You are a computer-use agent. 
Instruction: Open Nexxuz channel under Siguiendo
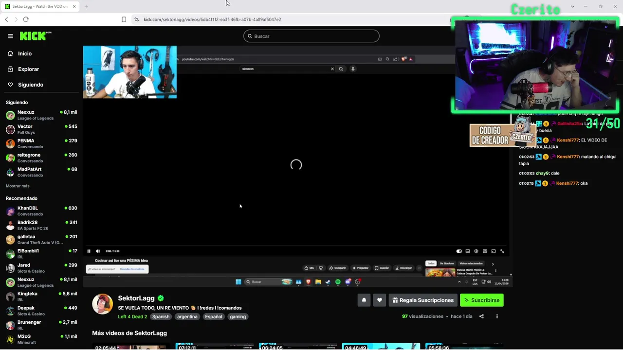pyautogui.click(x=41, y=115)
